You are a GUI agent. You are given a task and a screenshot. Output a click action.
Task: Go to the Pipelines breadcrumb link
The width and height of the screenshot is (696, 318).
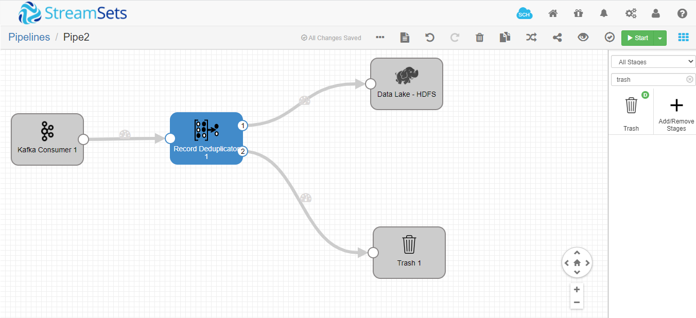coord(29,37)
